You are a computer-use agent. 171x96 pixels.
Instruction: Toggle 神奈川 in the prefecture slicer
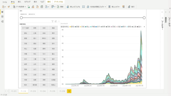tap(44, 38)
